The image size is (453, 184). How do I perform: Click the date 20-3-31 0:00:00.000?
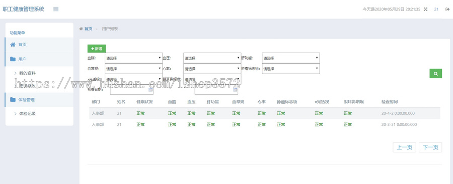tap(399, 125)
